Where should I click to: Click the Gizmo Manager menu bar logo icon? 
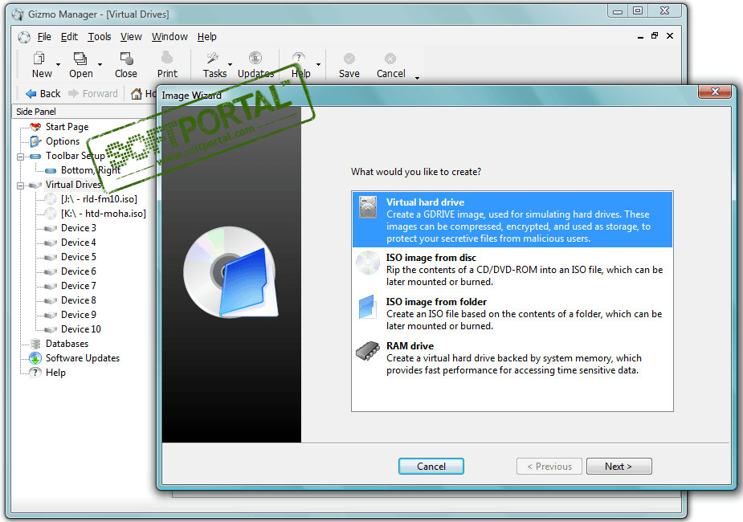pos(24,37)
